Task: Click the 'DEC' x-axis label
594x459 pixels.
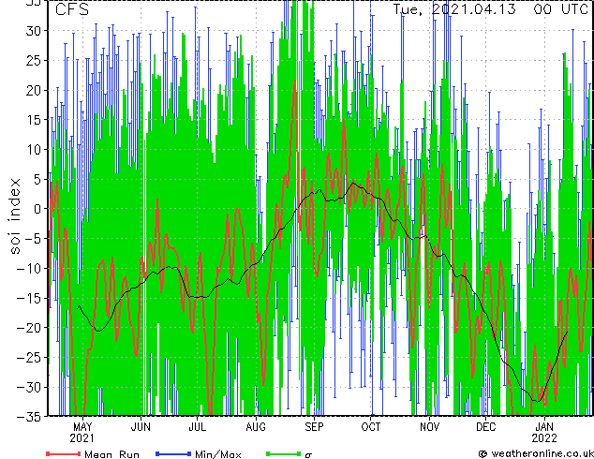Action: (486, 427)
